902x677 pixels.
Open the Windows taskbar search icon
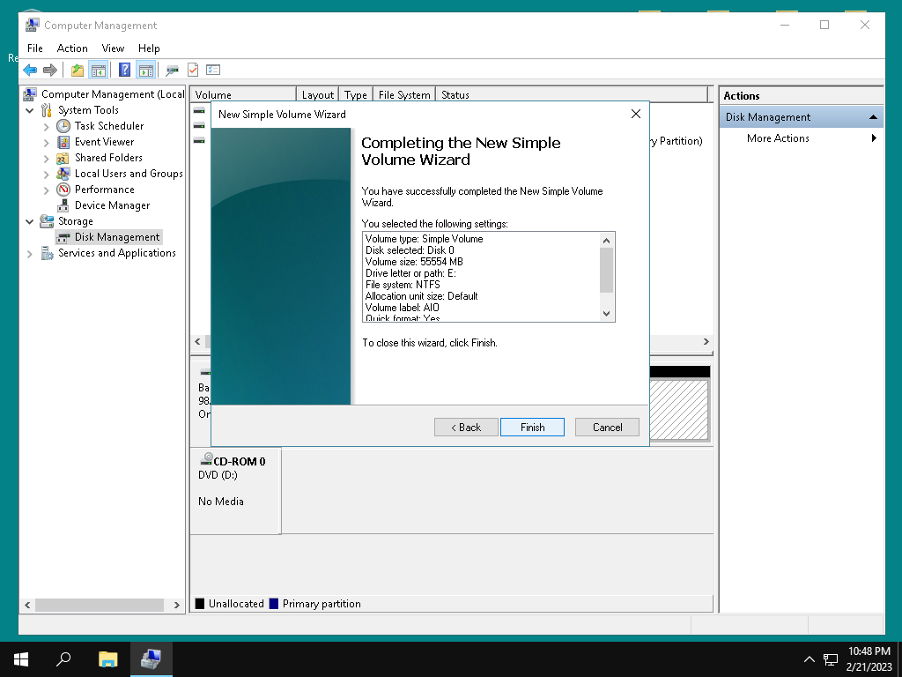pyautogui.click(x=63, y=659)
